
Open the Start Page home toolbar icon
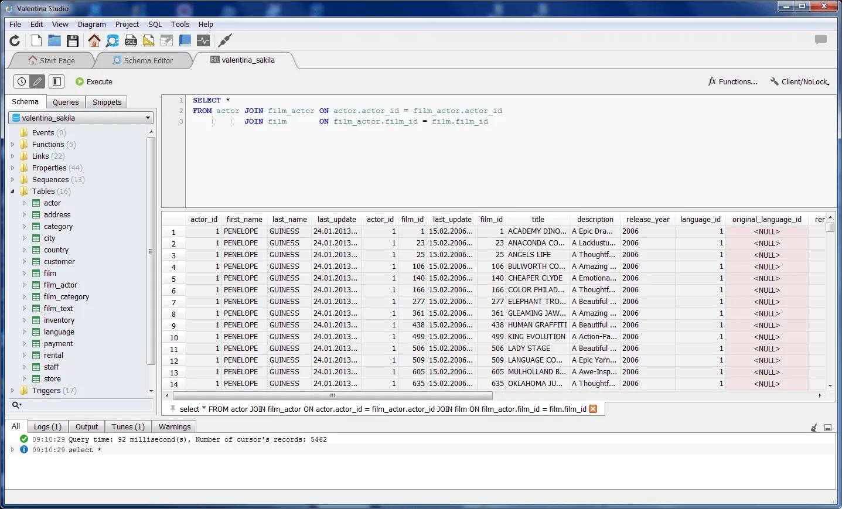tap(94, 40)
